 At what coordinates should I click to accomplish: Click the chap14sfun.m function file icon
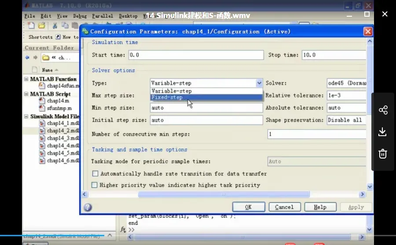pos(42,86)
